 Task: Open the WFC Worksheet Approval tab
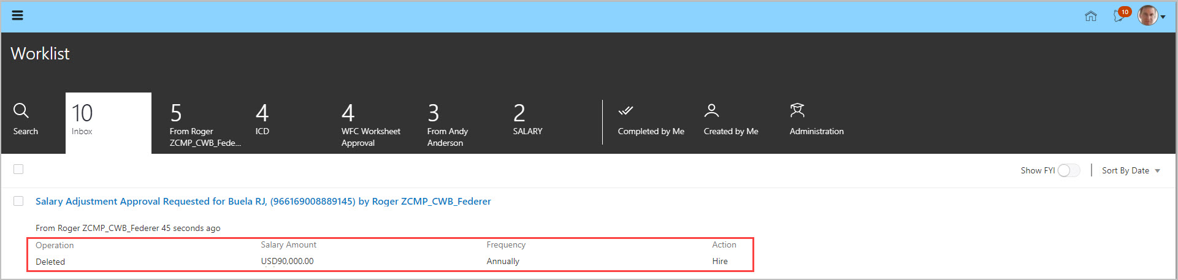371,124
